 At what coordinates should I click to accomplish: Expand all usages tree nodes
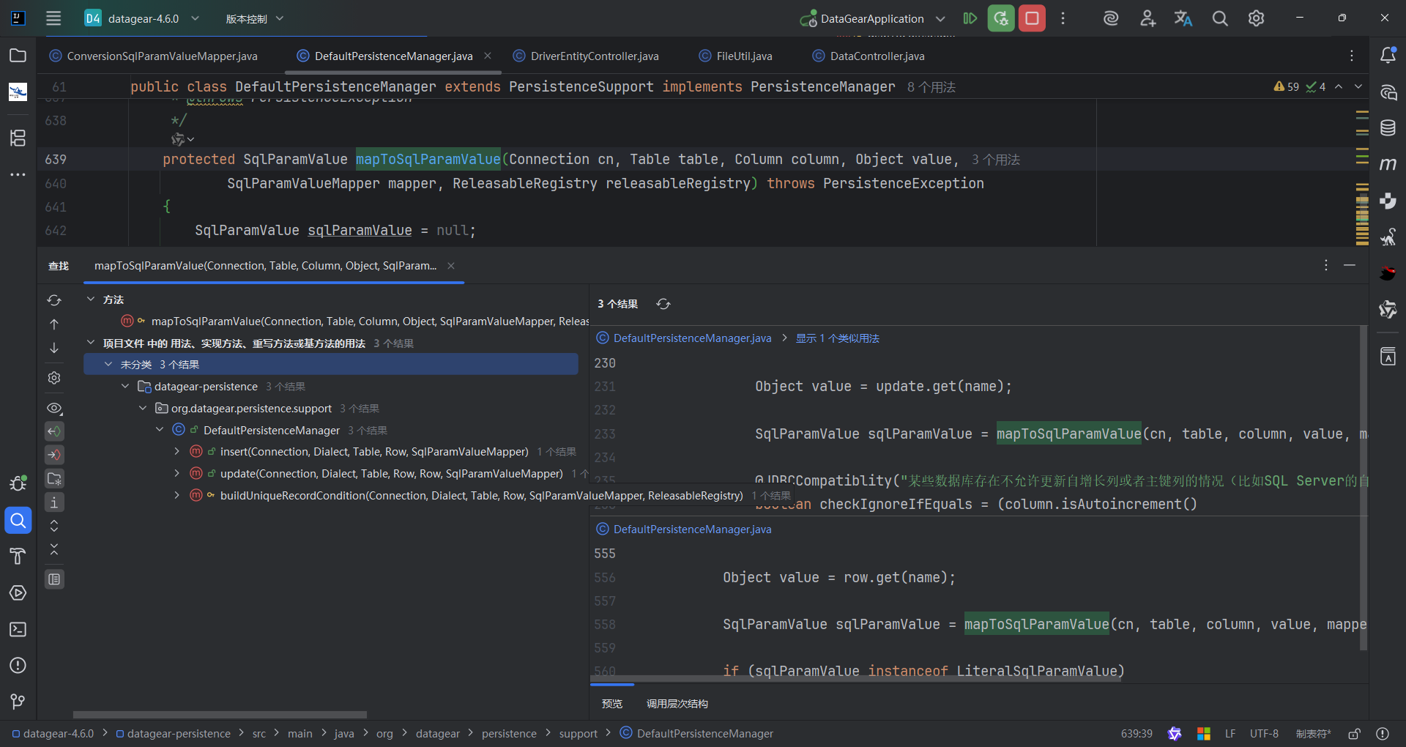pyautogui.click(x=54, y=526)
